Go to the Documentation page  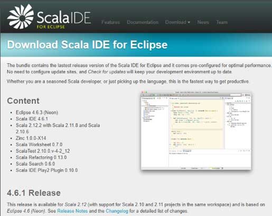(x=143, y=22)
